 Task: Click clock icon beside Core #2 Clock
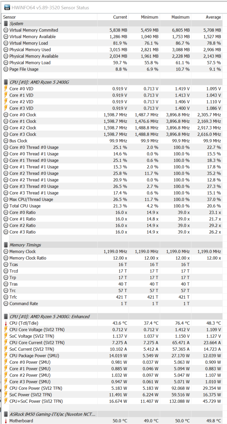pyautogui.click(x=6, y=128)
